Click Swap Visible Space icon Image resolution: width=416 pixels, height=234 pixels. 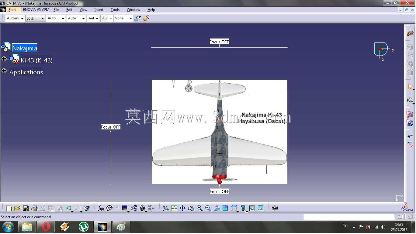261,208
